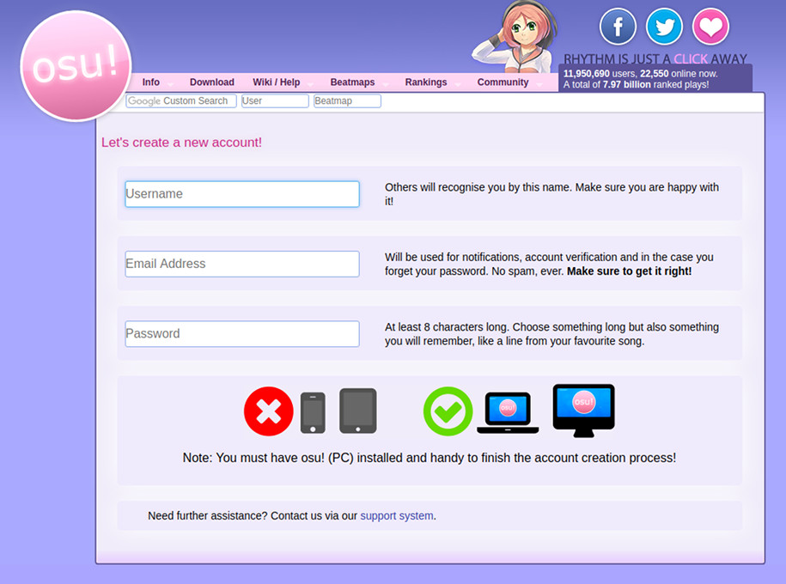Expand the Beatmaps dropdown arrow
This screenshot has height=584, width=786.
click(386, 84)
